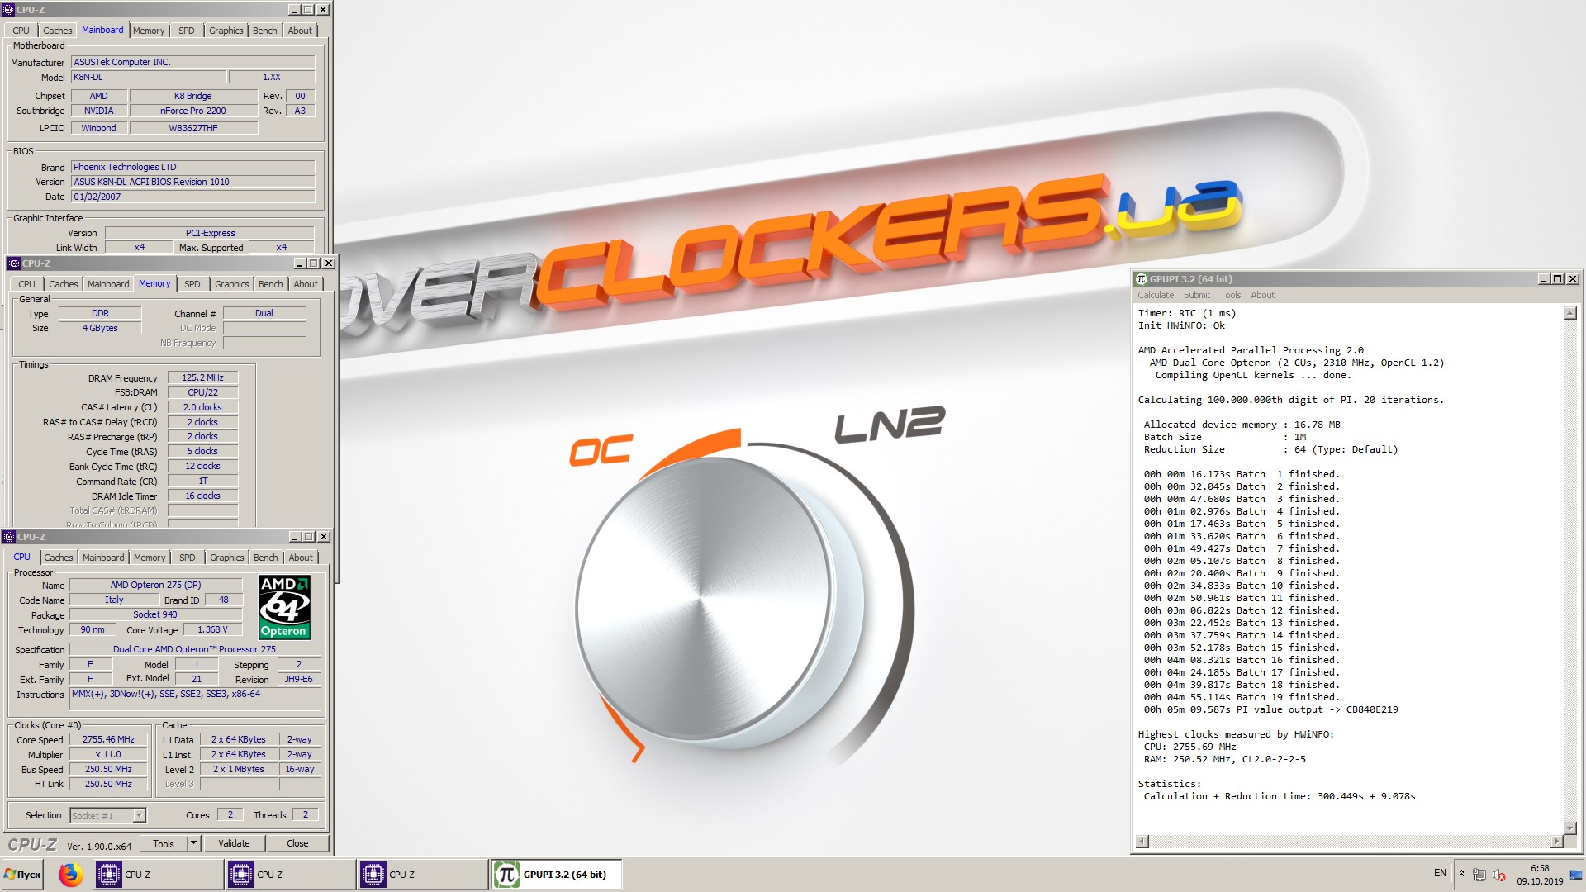Click title bar icon of Mainboard CPU-Z window
Viewport: 1586px width, 892px height.
pos(9,10)
